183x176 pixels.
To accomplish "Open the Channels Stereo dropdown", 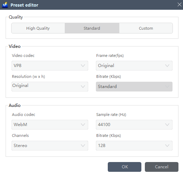I will point(50,146).
